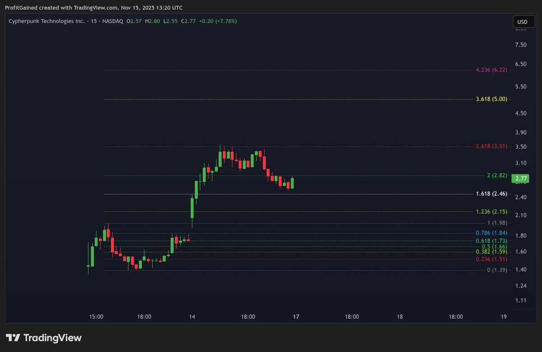This screenshot has height=352, width=542.
Task: Click the 19 date label on time axis
Action: [504, 317]
